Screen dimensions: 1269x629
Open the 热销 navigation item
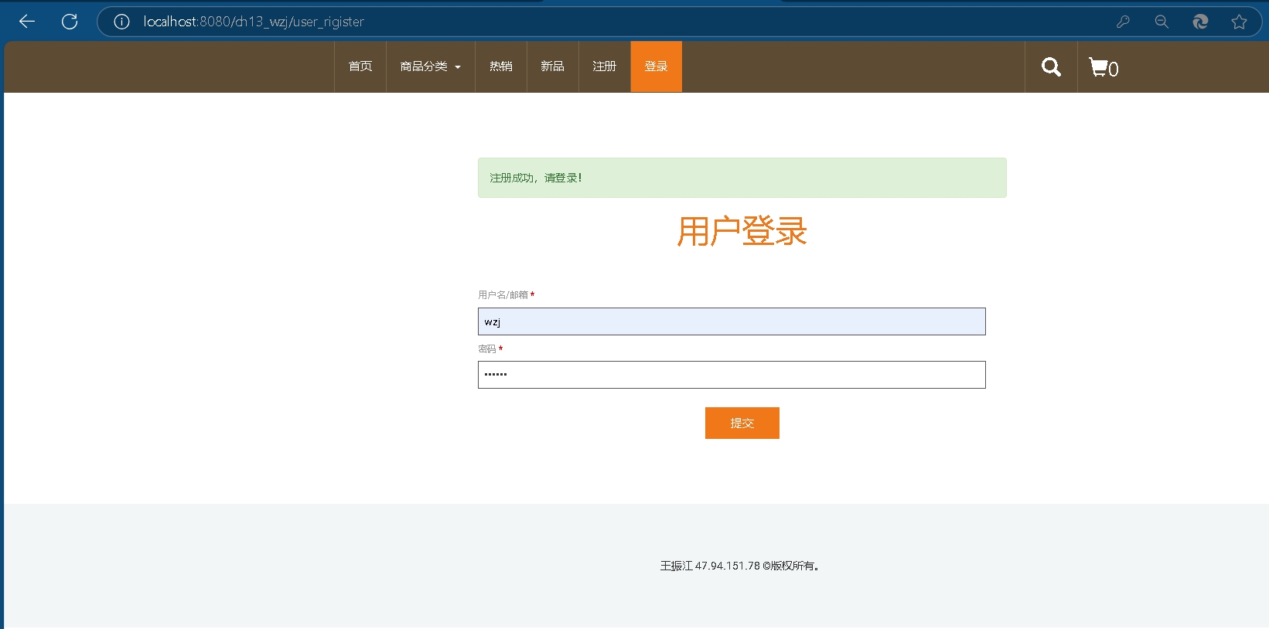click(501, 66)
